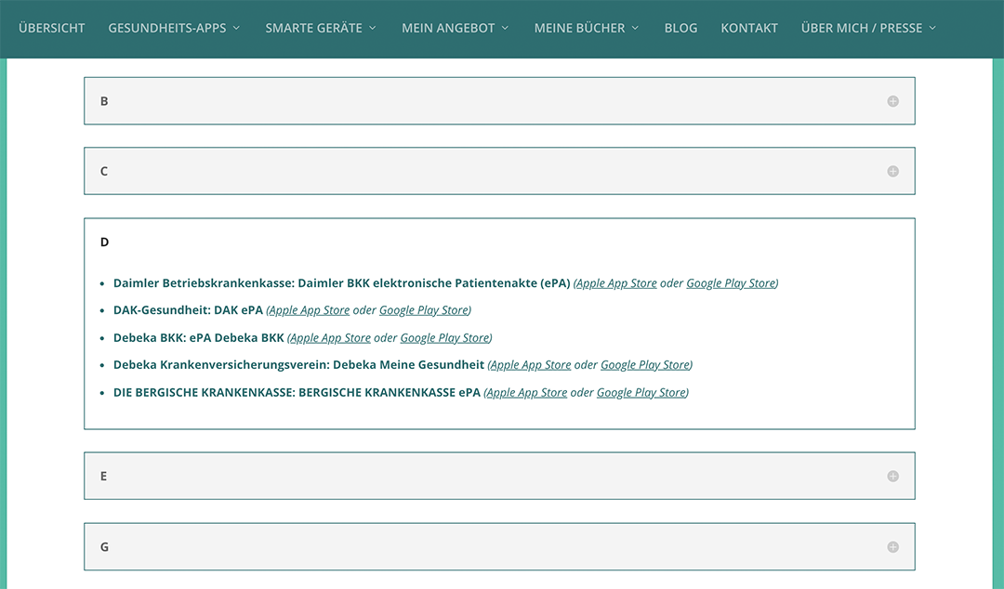Go to the Übersicht menu item
Screen dimensions: 1004x589
click(52, 28)
